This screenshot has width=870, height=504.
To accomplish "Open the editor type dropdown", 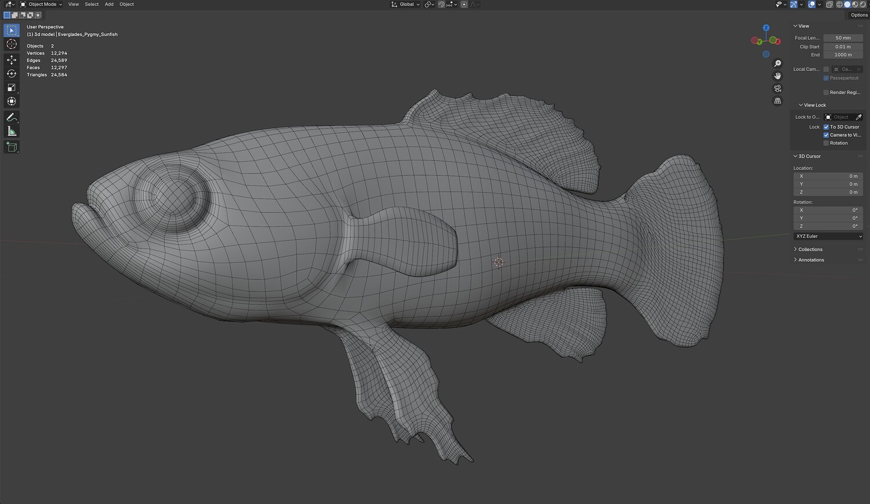I will coord(10,4).
